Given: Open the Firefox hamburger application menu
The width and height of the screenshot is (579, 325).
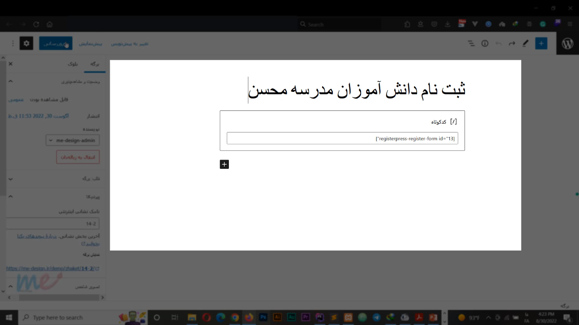Looking at the screenshot, I should tap(570, 24).
